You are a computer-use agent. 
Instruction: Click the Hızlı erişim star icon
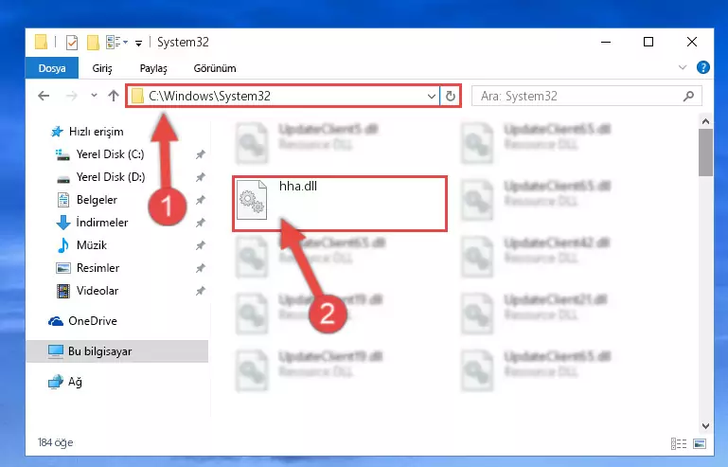tap(57, 132)
